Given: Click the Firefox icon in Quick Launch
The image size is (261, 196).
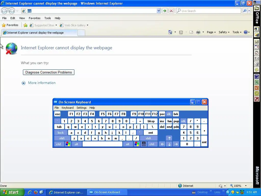Looking at the screenshot, I should (x=36, y=192).
